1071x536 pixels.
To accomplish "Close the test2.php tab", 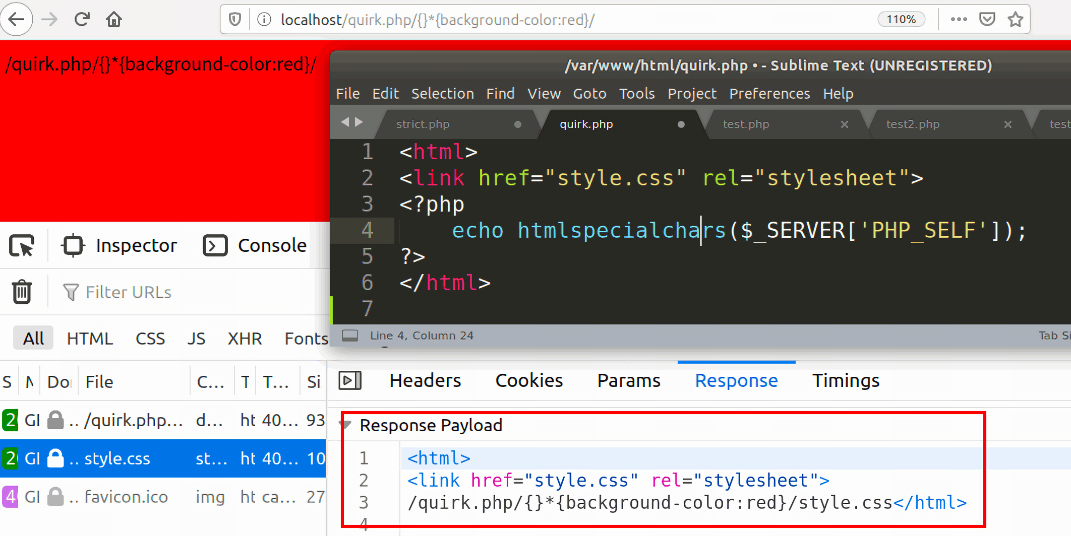I will pos(1008,124).
